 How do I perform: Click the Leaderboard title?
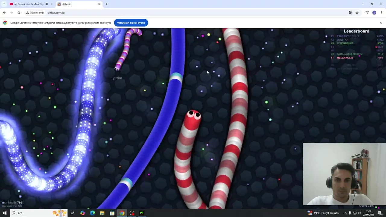coord(356,31)
